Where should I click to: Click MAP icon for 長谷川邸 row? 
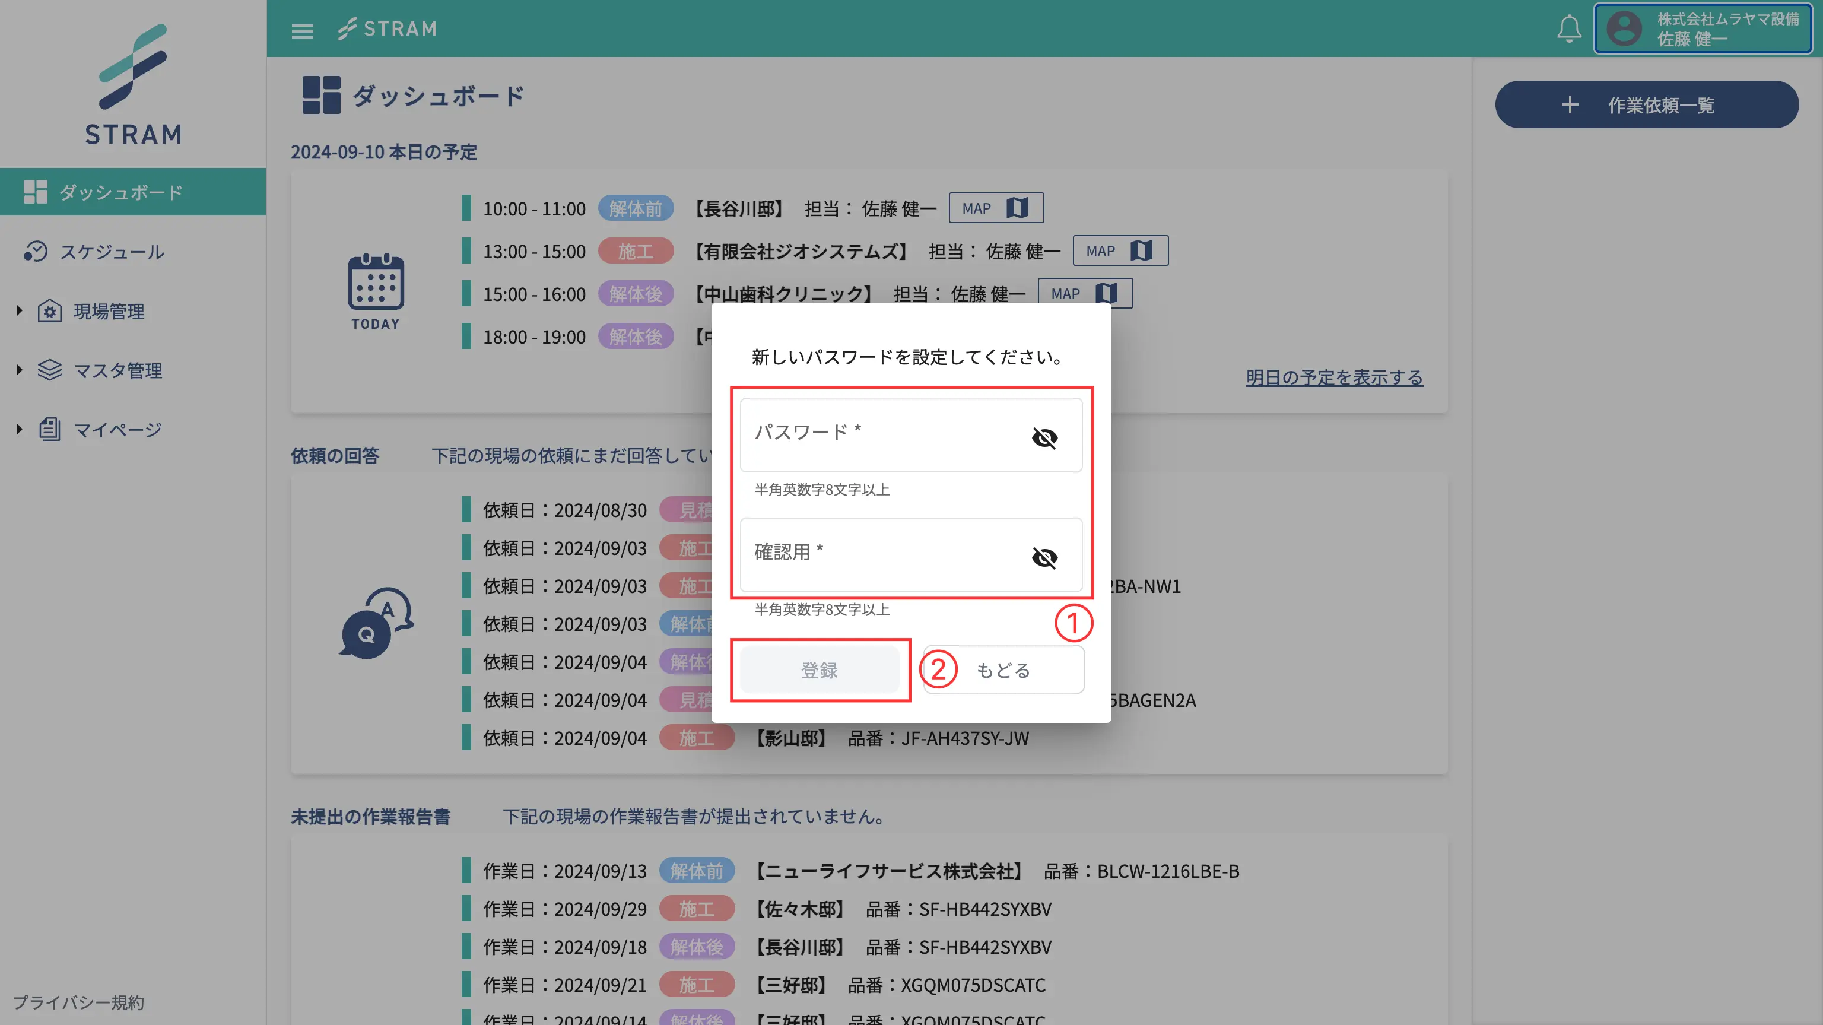click(x=1017, y=208)
